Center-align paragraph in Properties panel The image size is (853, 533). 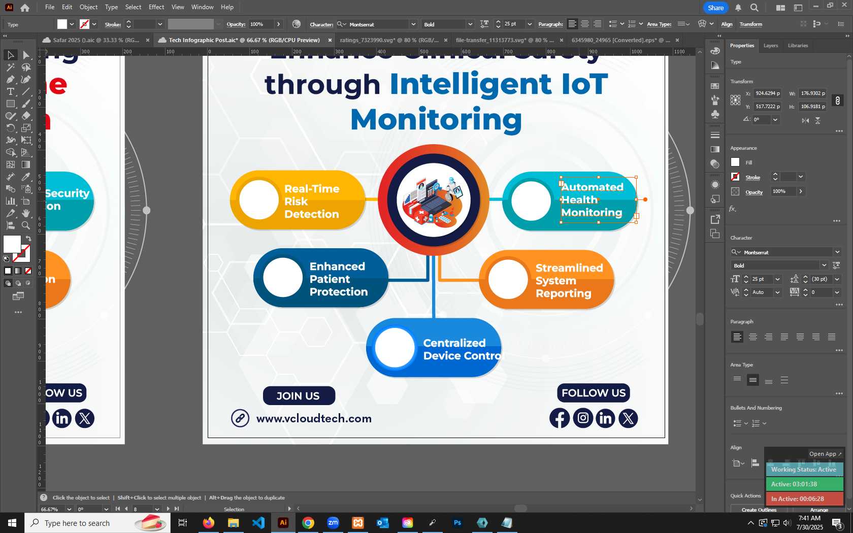coord(753,337)
